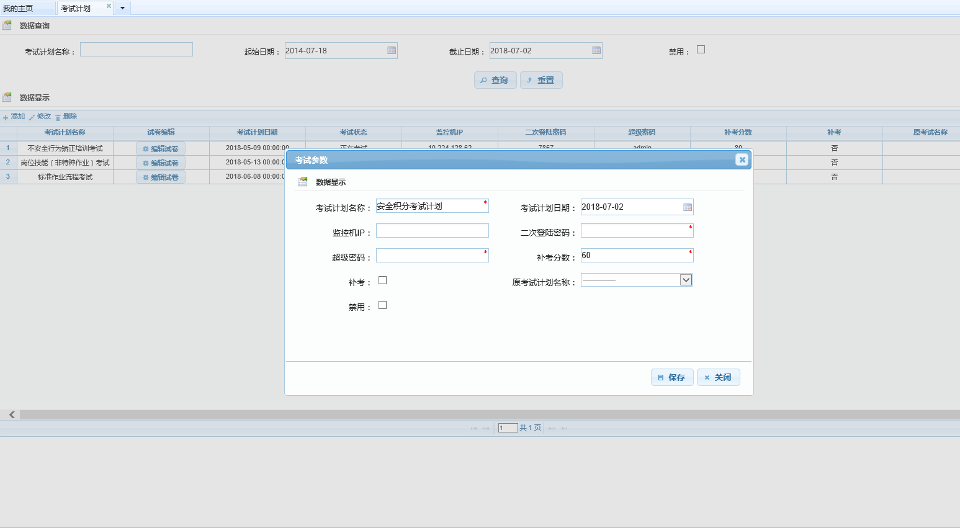
Task: Expand the 原考试计划名称 dropdown
Action: (686, 280)
